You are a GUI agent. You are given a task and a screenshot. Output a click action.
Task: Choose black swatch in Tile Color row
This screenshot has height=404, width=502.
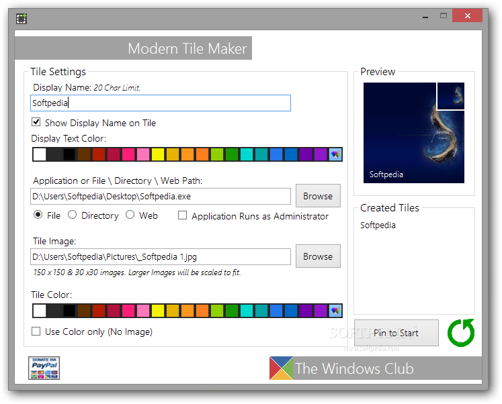(69, 311)
